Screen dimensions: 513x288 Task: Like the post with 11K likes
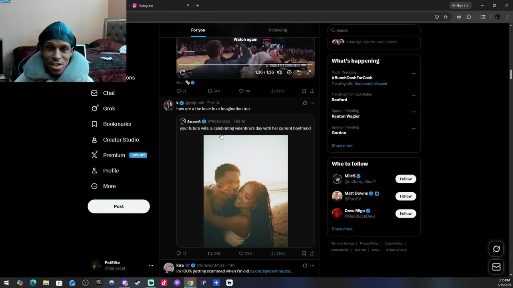pyautogui.click(x=244, y=91)
